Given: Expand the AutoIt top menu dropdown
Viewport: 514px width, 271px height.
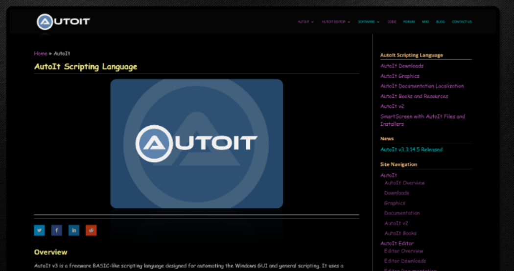Looking at the screenshot, I should click(305, 22).
